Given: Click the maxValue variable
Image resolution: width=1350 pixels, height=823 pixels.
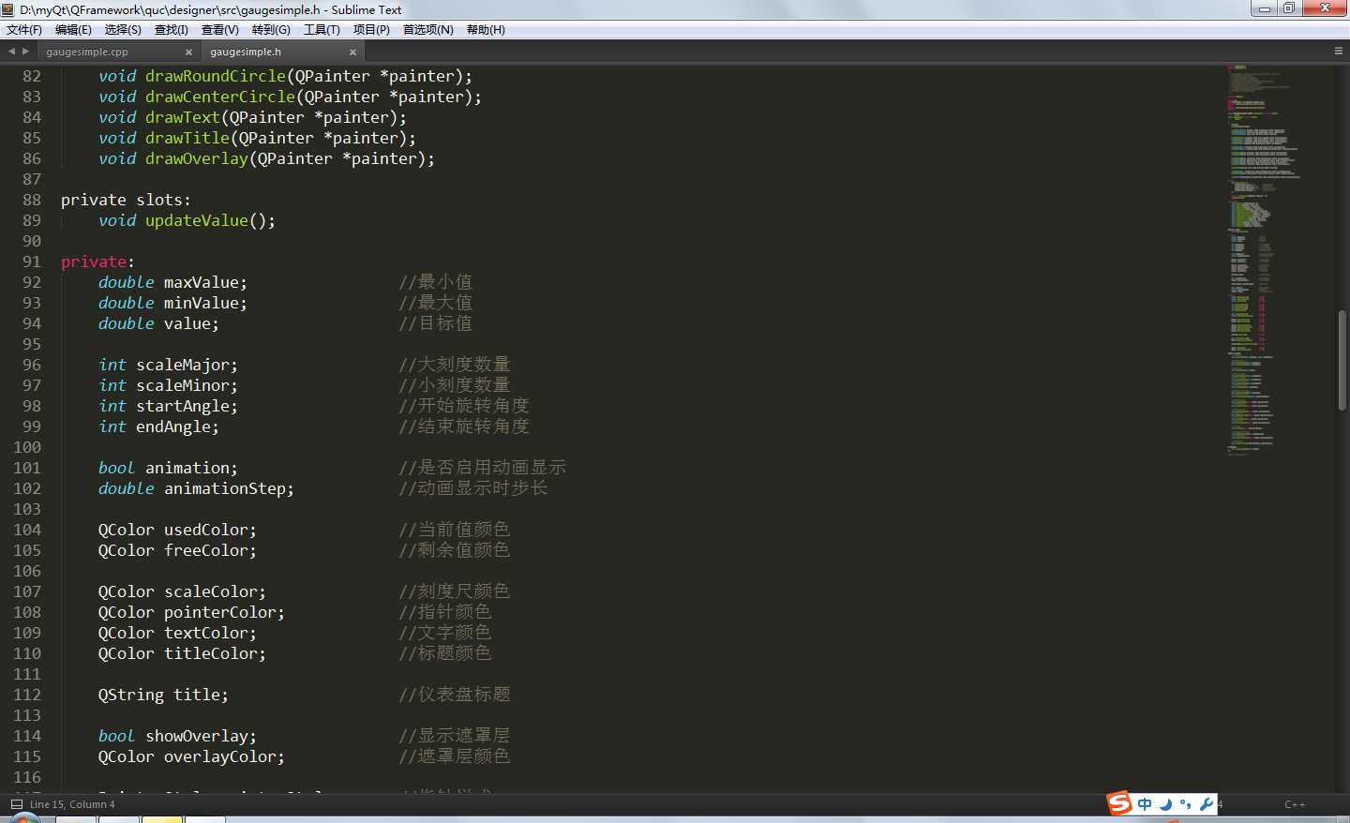Looking at the screenshot, I should coord(202,282).
